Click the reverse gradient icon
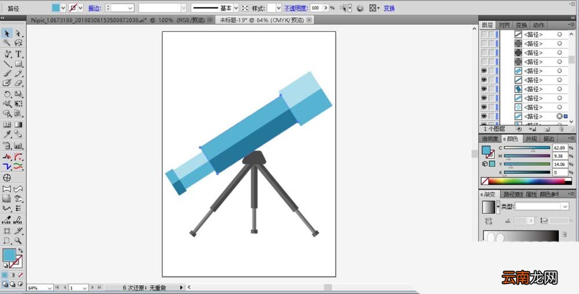 tap(489, 220)
